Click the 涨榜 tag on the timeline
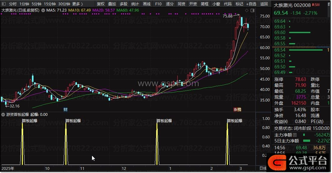 click(237, 109)
